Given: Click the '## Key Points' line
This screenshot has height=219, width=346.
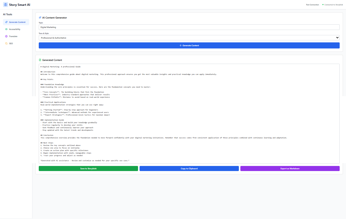Looking at the screenshot, I should coord(47,79).
